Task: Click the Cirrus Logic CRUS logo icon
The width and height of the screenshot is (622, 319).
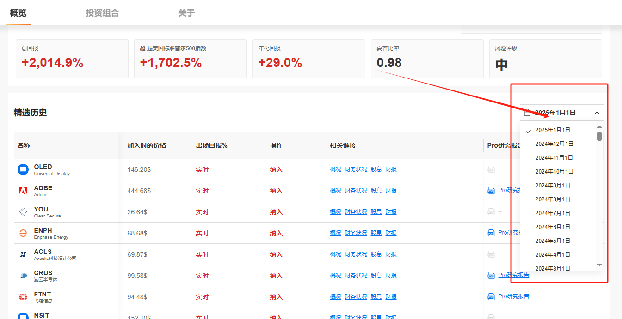Action: [x=23, y=276]
